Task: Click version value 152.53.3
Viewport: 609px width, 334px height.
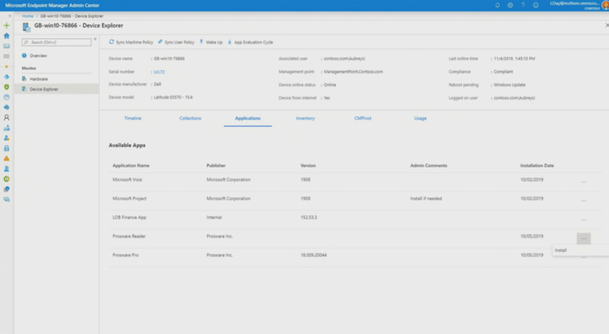Action: [x=309, y=217]
